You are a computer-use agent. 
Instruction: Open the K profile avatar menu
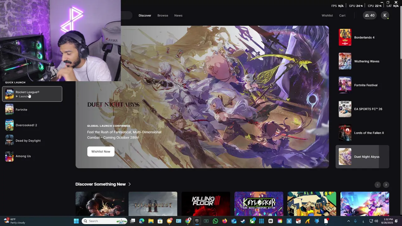coord(385,15)
